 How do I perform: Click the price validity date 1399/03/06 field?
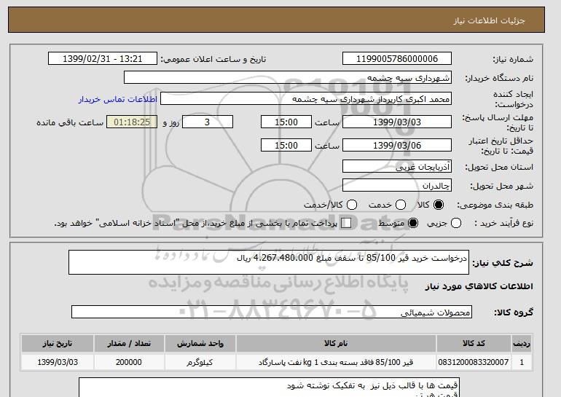tap(397, 145)
